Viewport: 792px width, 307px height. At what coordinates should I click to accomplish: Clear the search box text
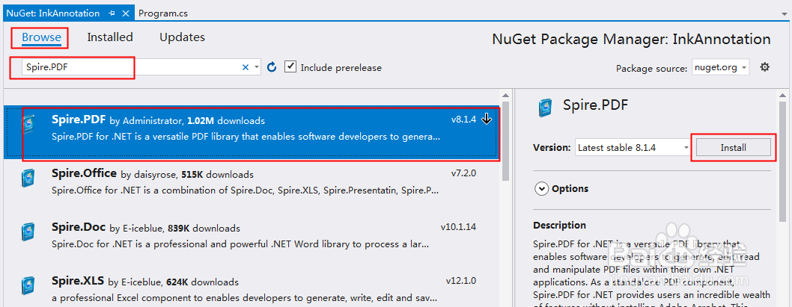coord(246,67)
